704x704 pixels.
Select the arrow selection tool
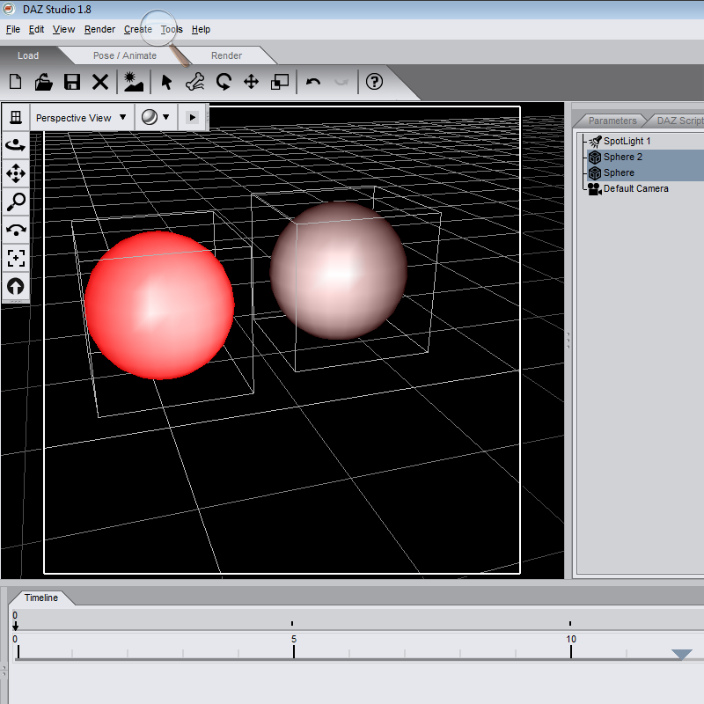(x=166, y=82)
